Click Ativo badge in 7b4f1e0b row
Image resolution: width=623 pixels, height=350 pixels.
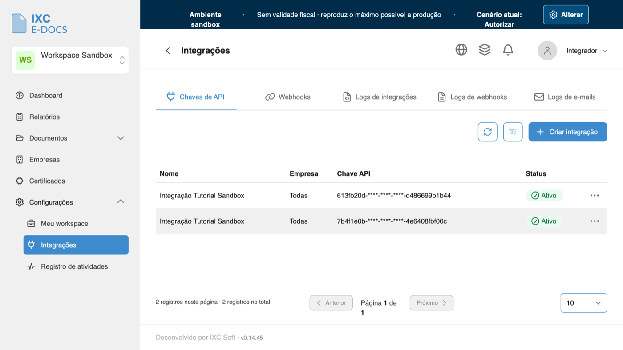(544, 221)
